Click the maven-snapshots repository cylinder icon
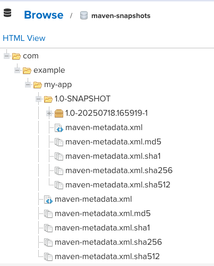Image resolution: width=214 pixels, height=266 pixels. click(84, 15)
